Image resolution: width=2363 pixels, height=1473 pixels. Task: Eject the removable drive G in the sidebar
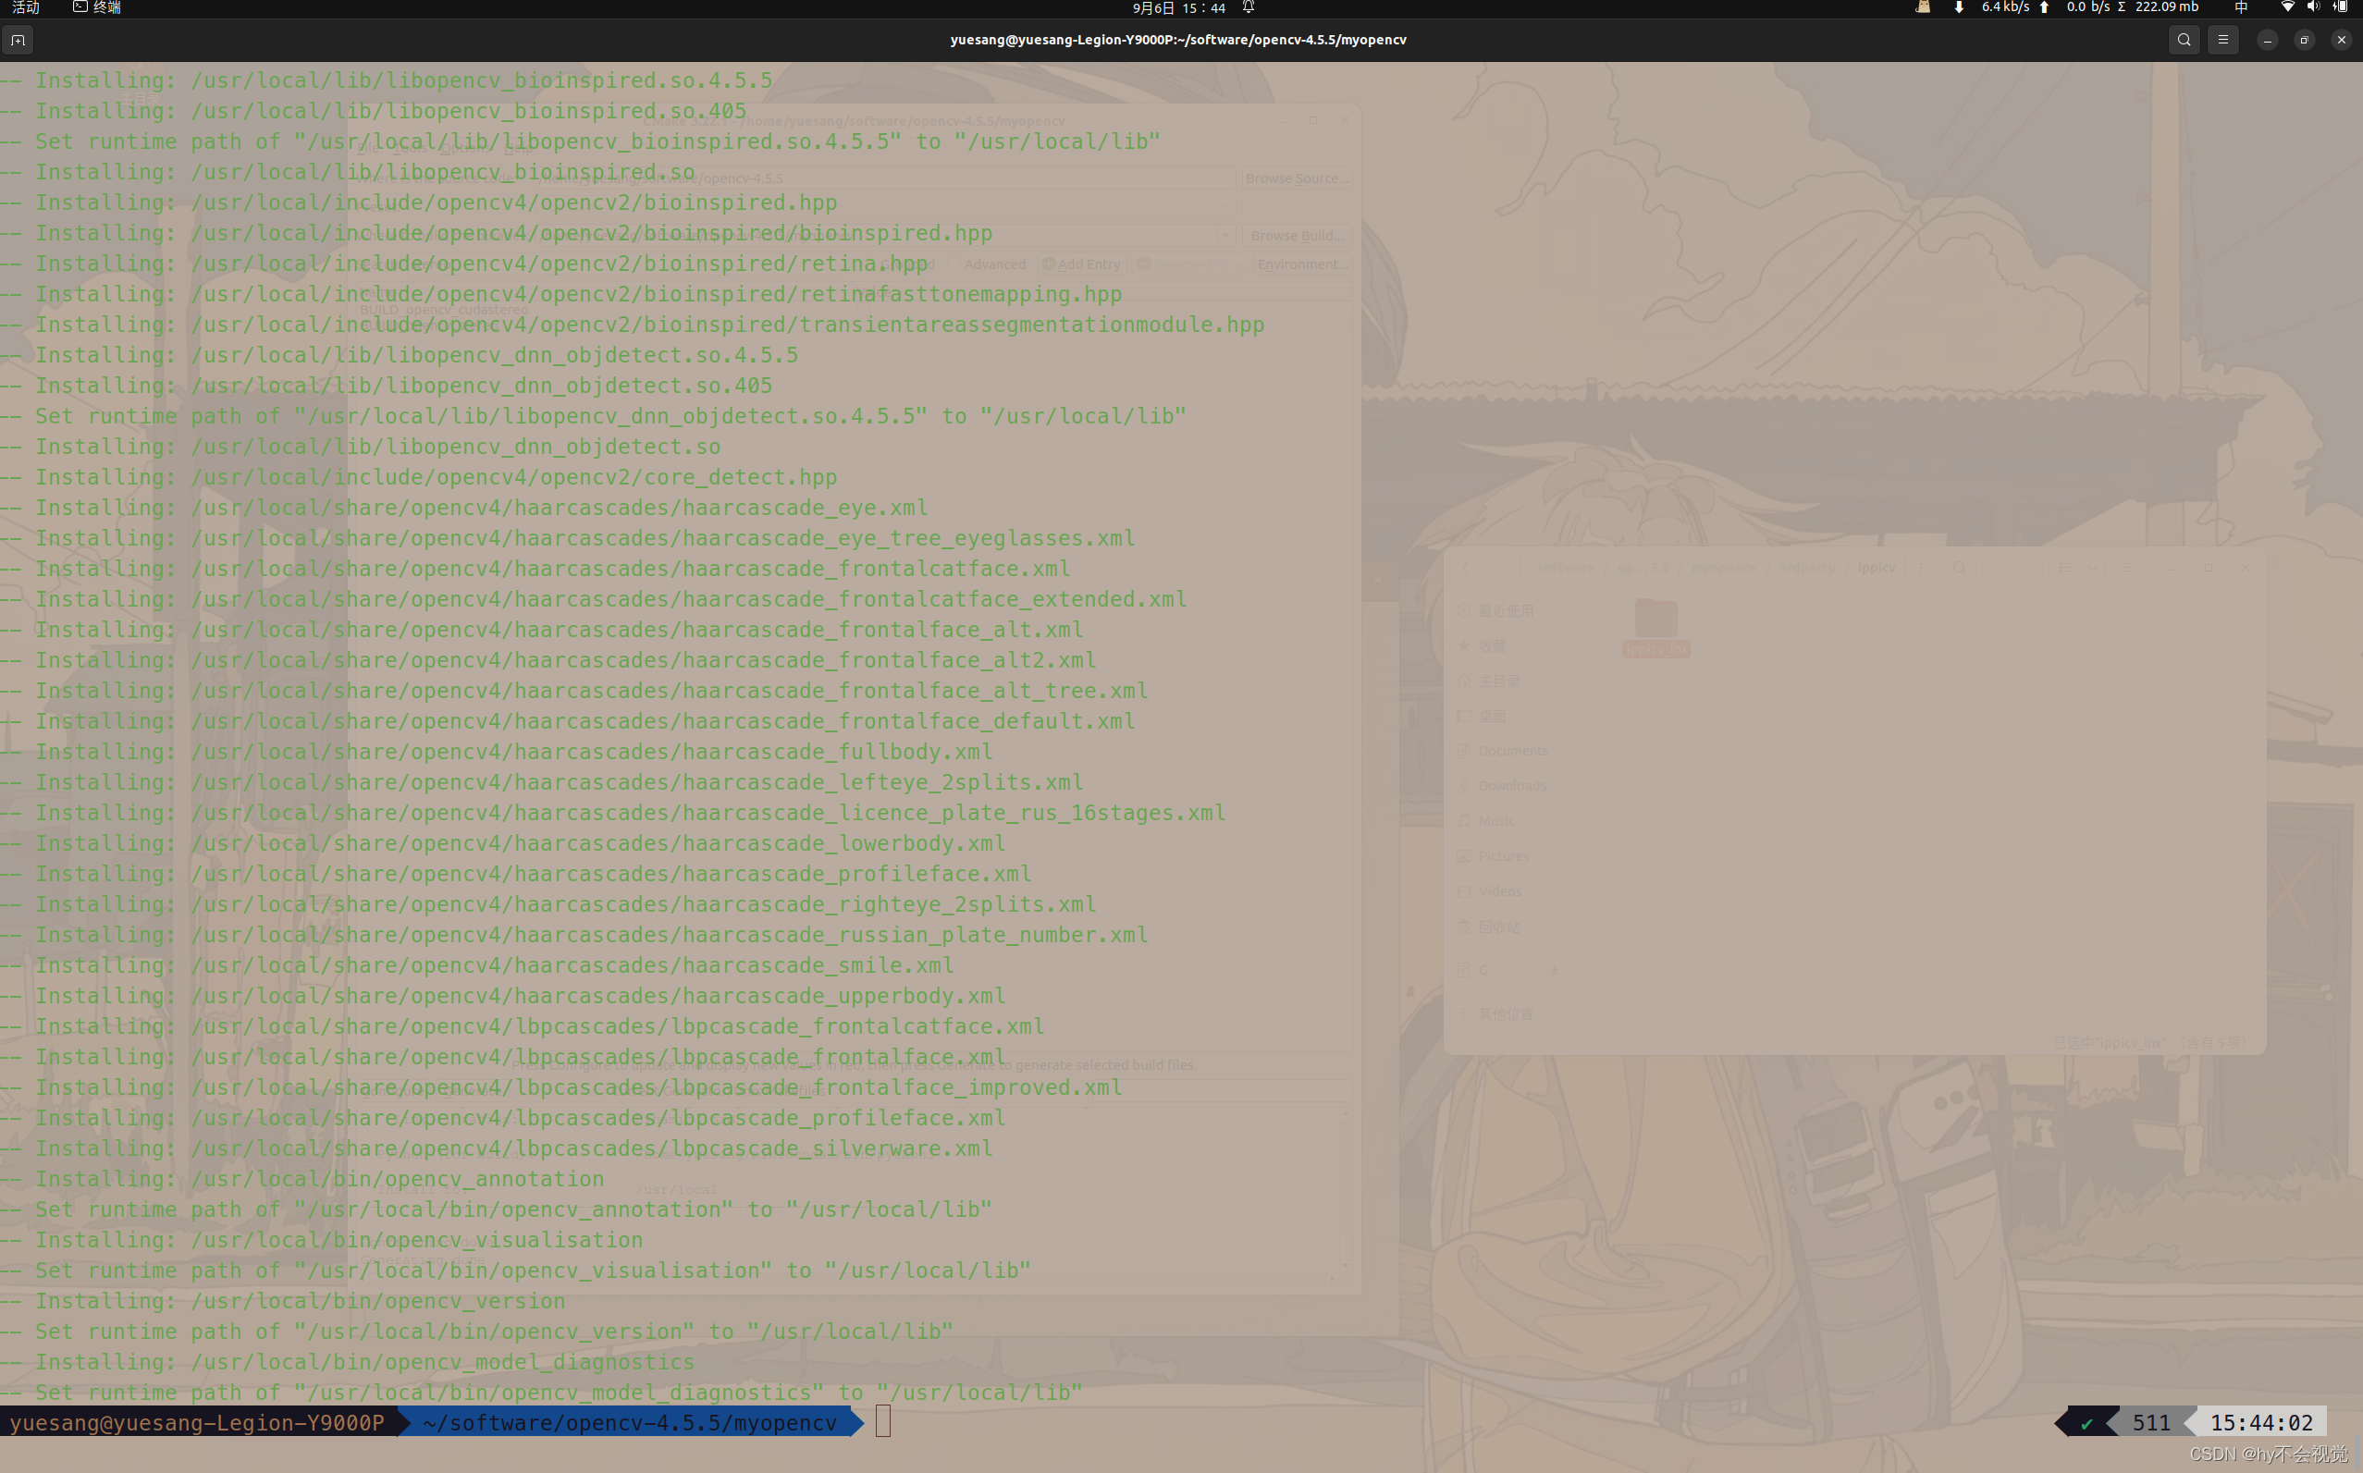[1556, 970]
